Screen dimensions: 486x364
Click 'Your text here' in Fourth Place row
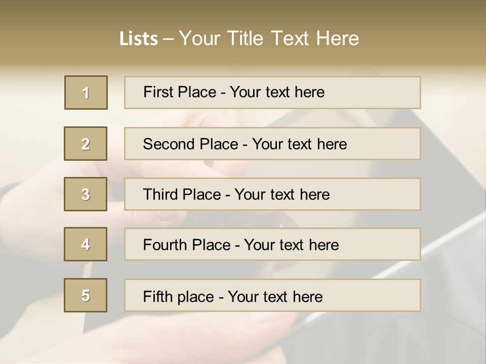coord(291,245)
